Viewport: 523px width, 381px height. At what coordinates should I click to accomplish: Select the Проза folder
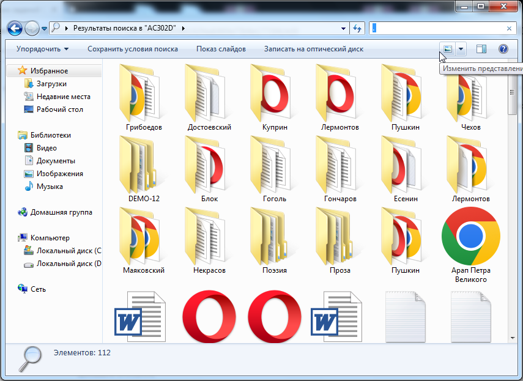point(340,241)
